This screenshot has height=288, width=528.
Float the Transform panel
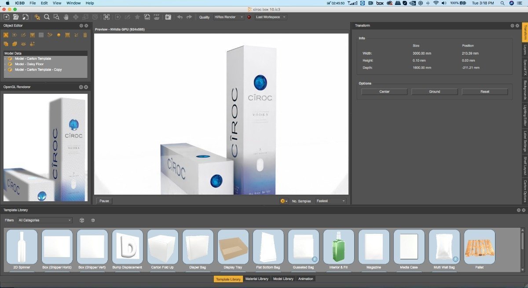pos(513,26)
